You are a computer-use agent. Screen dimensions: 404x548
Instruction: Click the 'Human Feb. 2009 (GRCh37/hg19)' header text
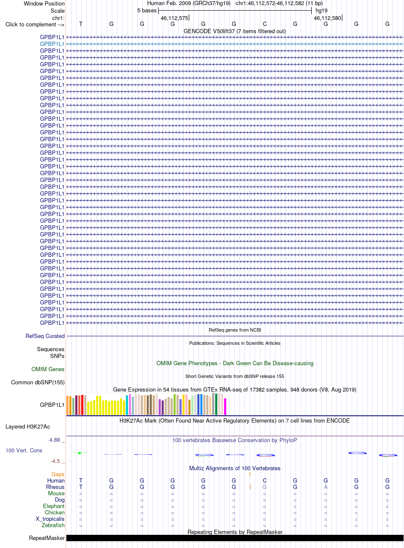pos(189,3)
